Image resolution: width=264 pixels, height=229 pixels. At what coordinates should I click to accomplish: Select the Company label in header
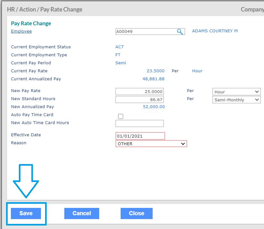pos(252,10)
